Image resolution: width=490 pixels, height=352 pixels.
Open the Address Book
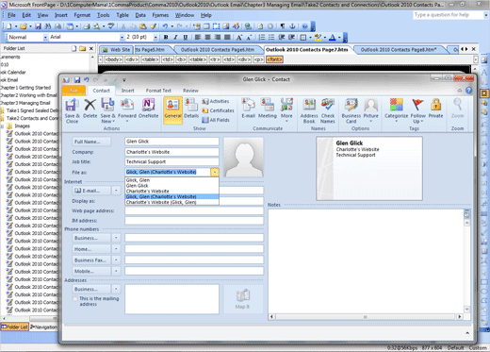[x=309, y=110]
